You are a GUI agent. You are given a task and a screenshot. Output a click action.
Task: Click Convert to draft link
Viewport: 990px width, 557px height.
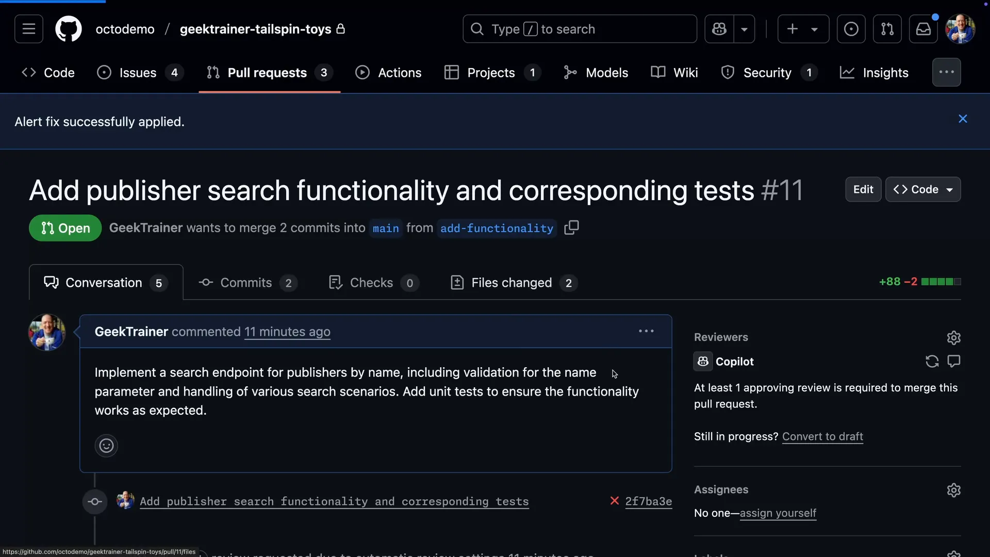[822, 436]
